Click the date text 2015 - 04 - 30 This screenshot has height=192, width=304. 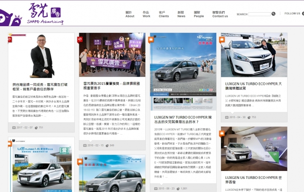coord(237,117)
